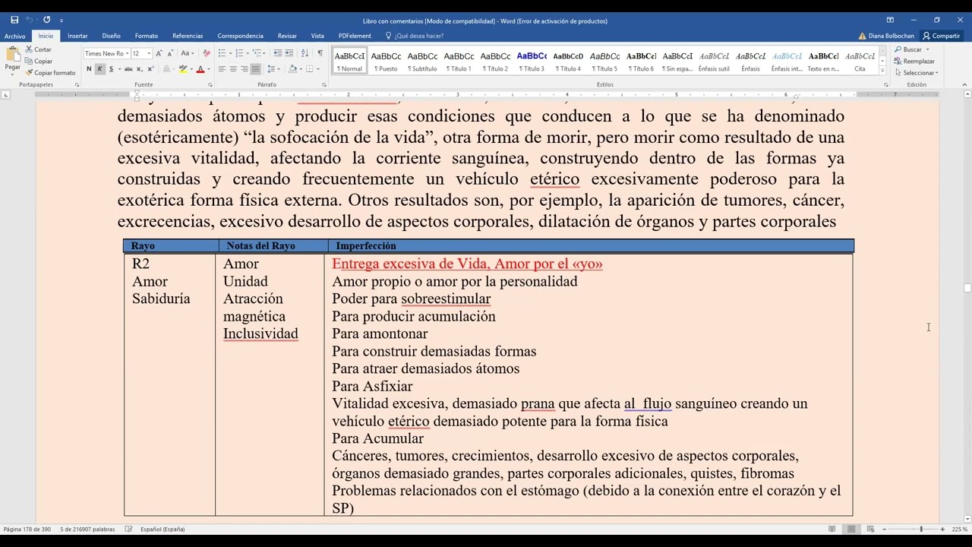Decrease font size with shrink font icon
This screenshot has height=547, width=972.
click(170, 53)
